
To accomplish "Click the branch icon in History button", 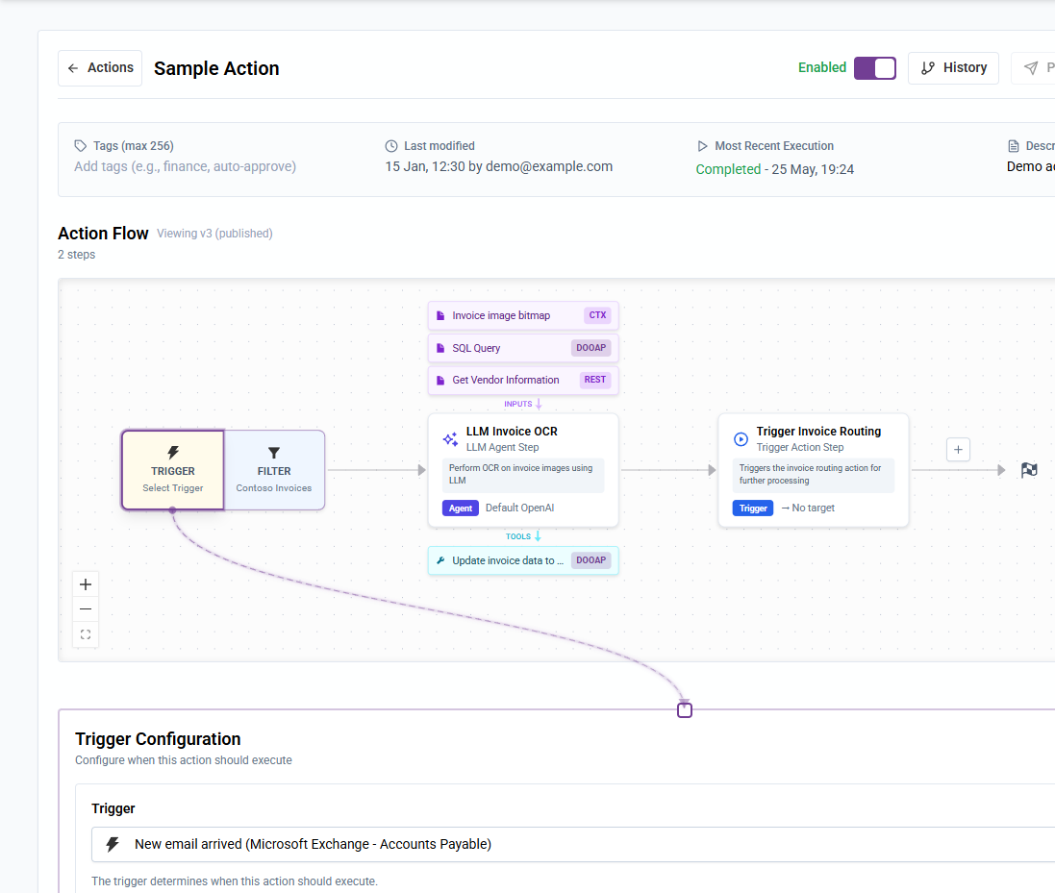I will (x=928, y=68).
